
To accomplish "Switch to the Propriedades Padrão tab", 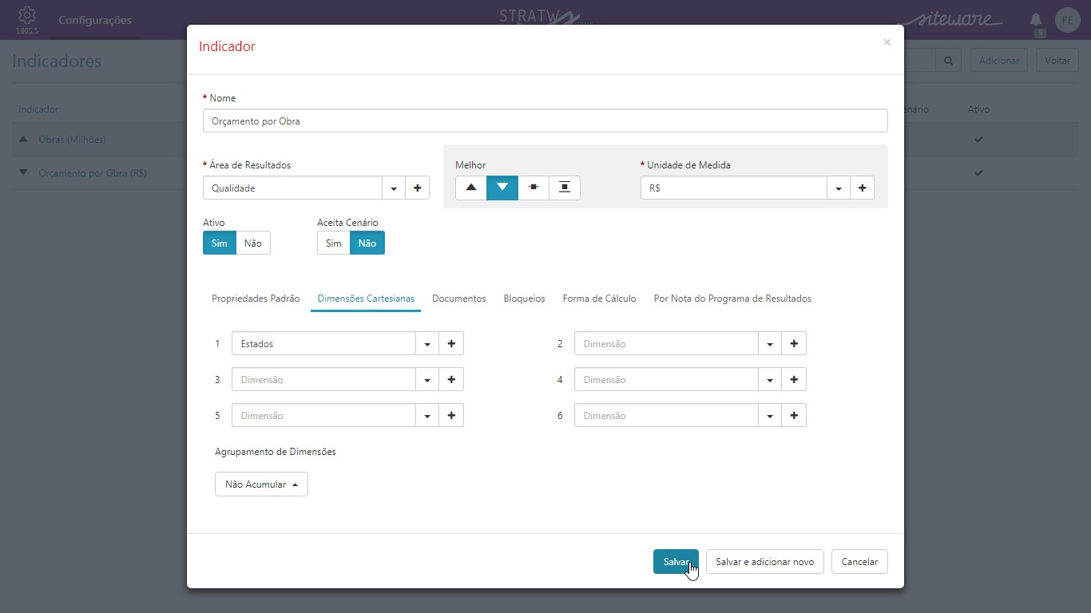I will pos(256,299).
